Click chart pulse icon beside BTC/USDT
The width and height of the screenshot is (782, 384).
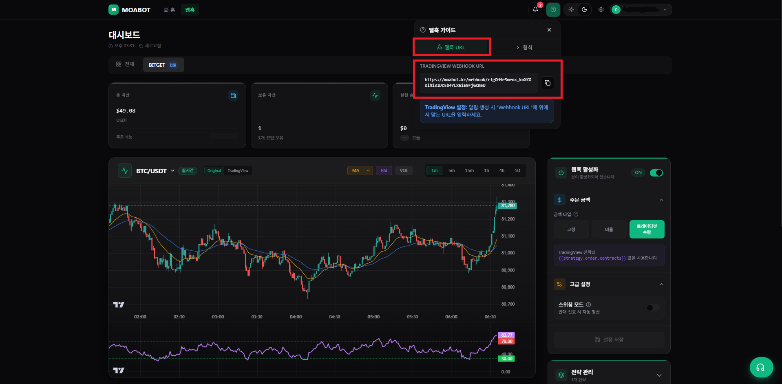click(125, 170)
